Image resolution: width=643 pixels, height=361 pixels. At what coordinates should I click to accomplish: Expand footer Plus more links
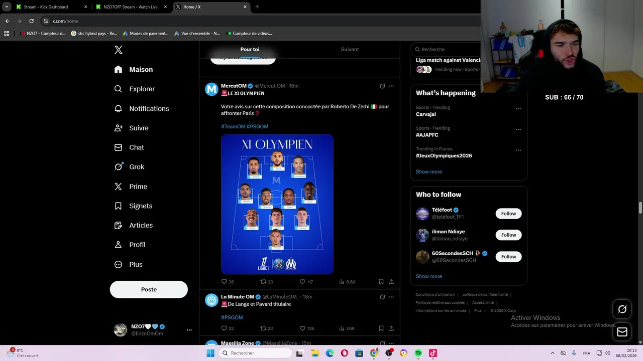pos(480,310)
